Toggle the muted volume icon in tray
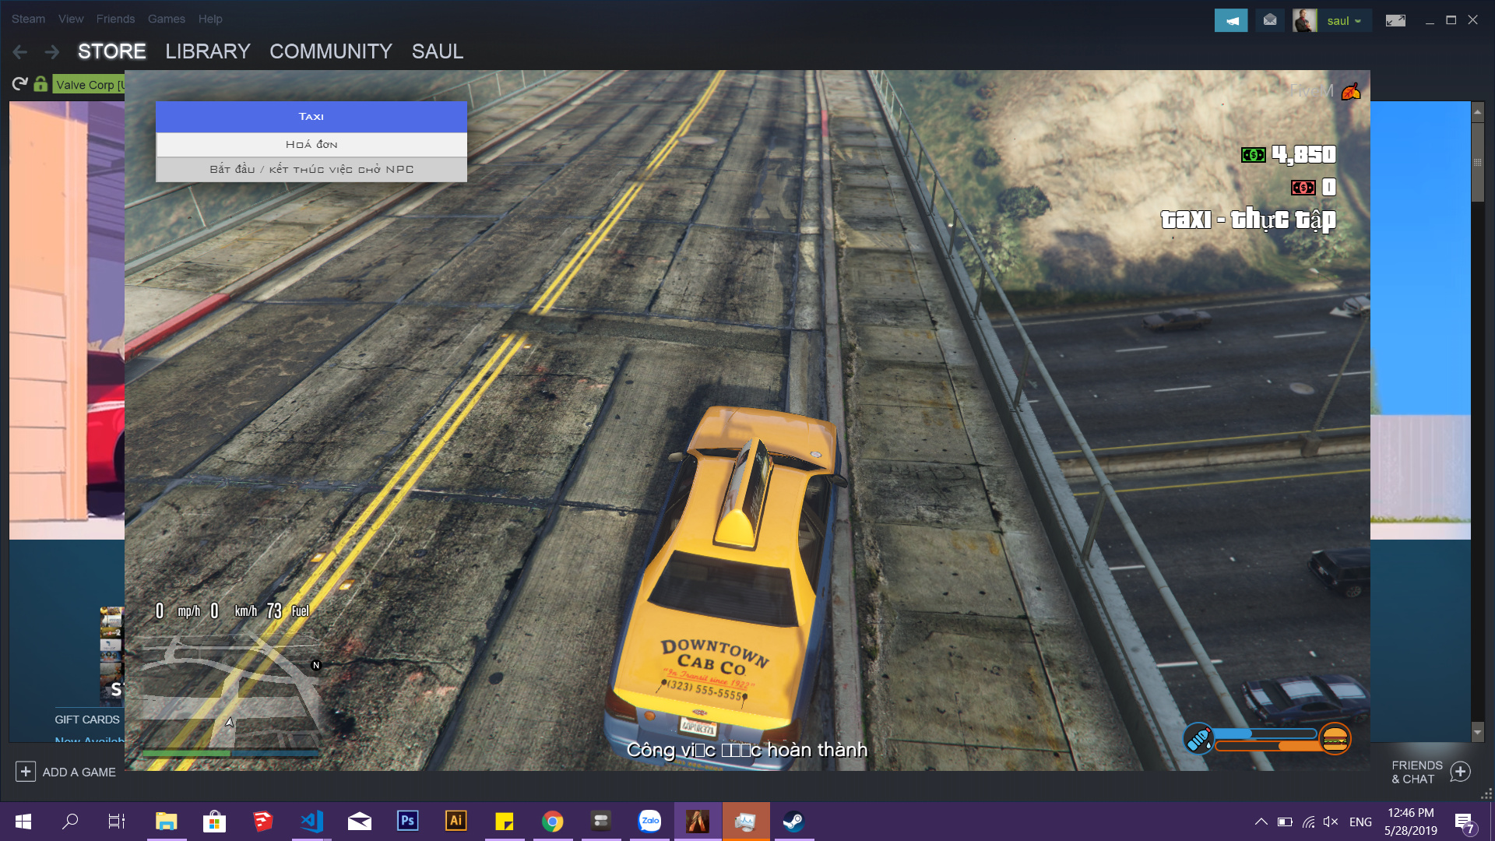This screenshot has height=841, width=1495. pyautogui.click(x=1331, y=822)
